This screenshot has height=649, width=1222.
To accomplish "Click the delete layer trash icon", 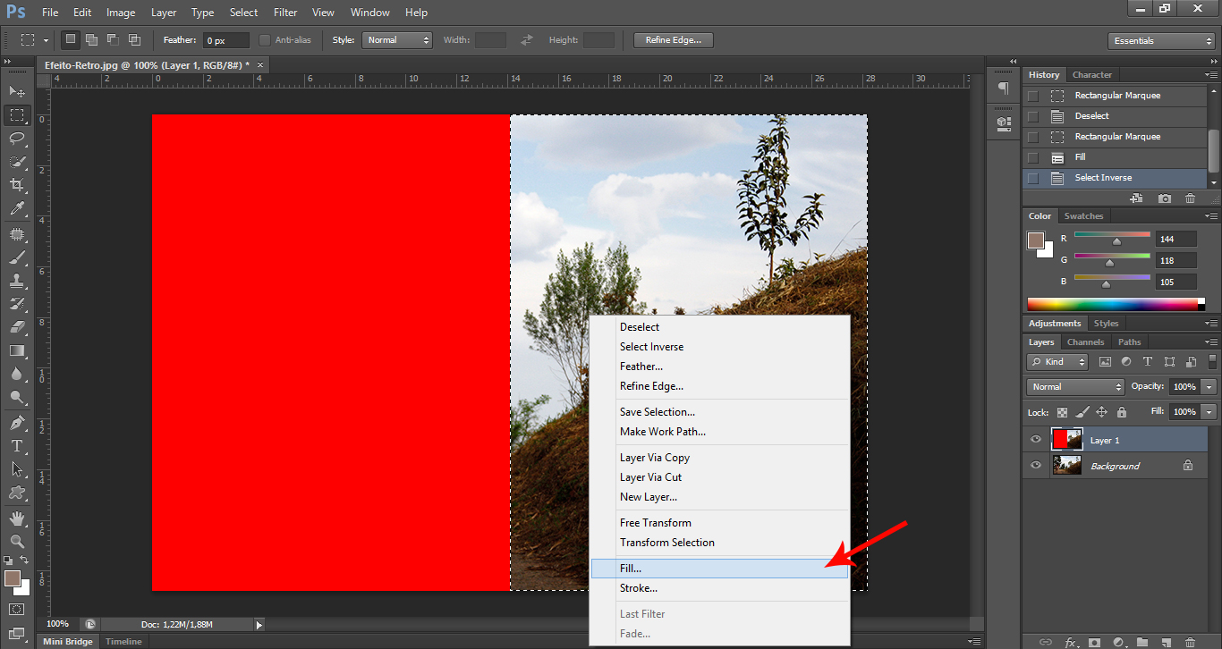I will [1190, 642].
